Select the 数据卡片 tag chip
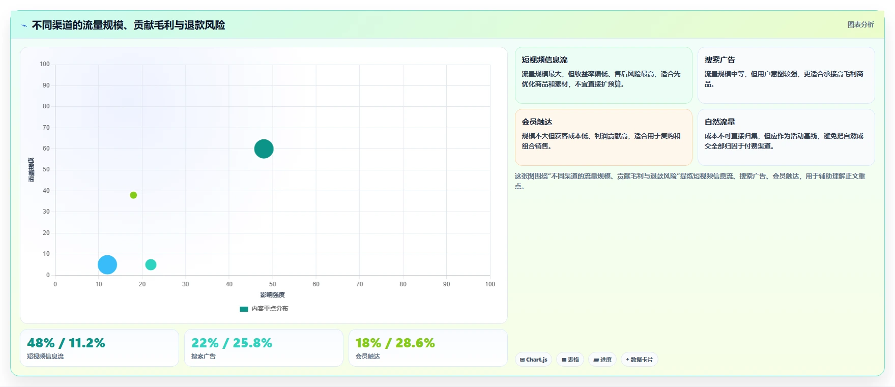895x387 pixels. (x=639, y=360)
